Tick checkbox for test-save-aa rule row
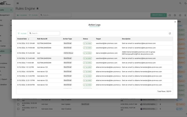Screen dimensions: 187x117 [18, 100]
